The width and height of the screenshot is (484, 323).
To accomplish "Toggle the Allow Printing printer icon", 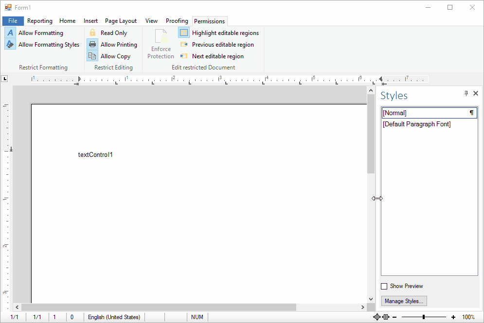I will (92, 44).
